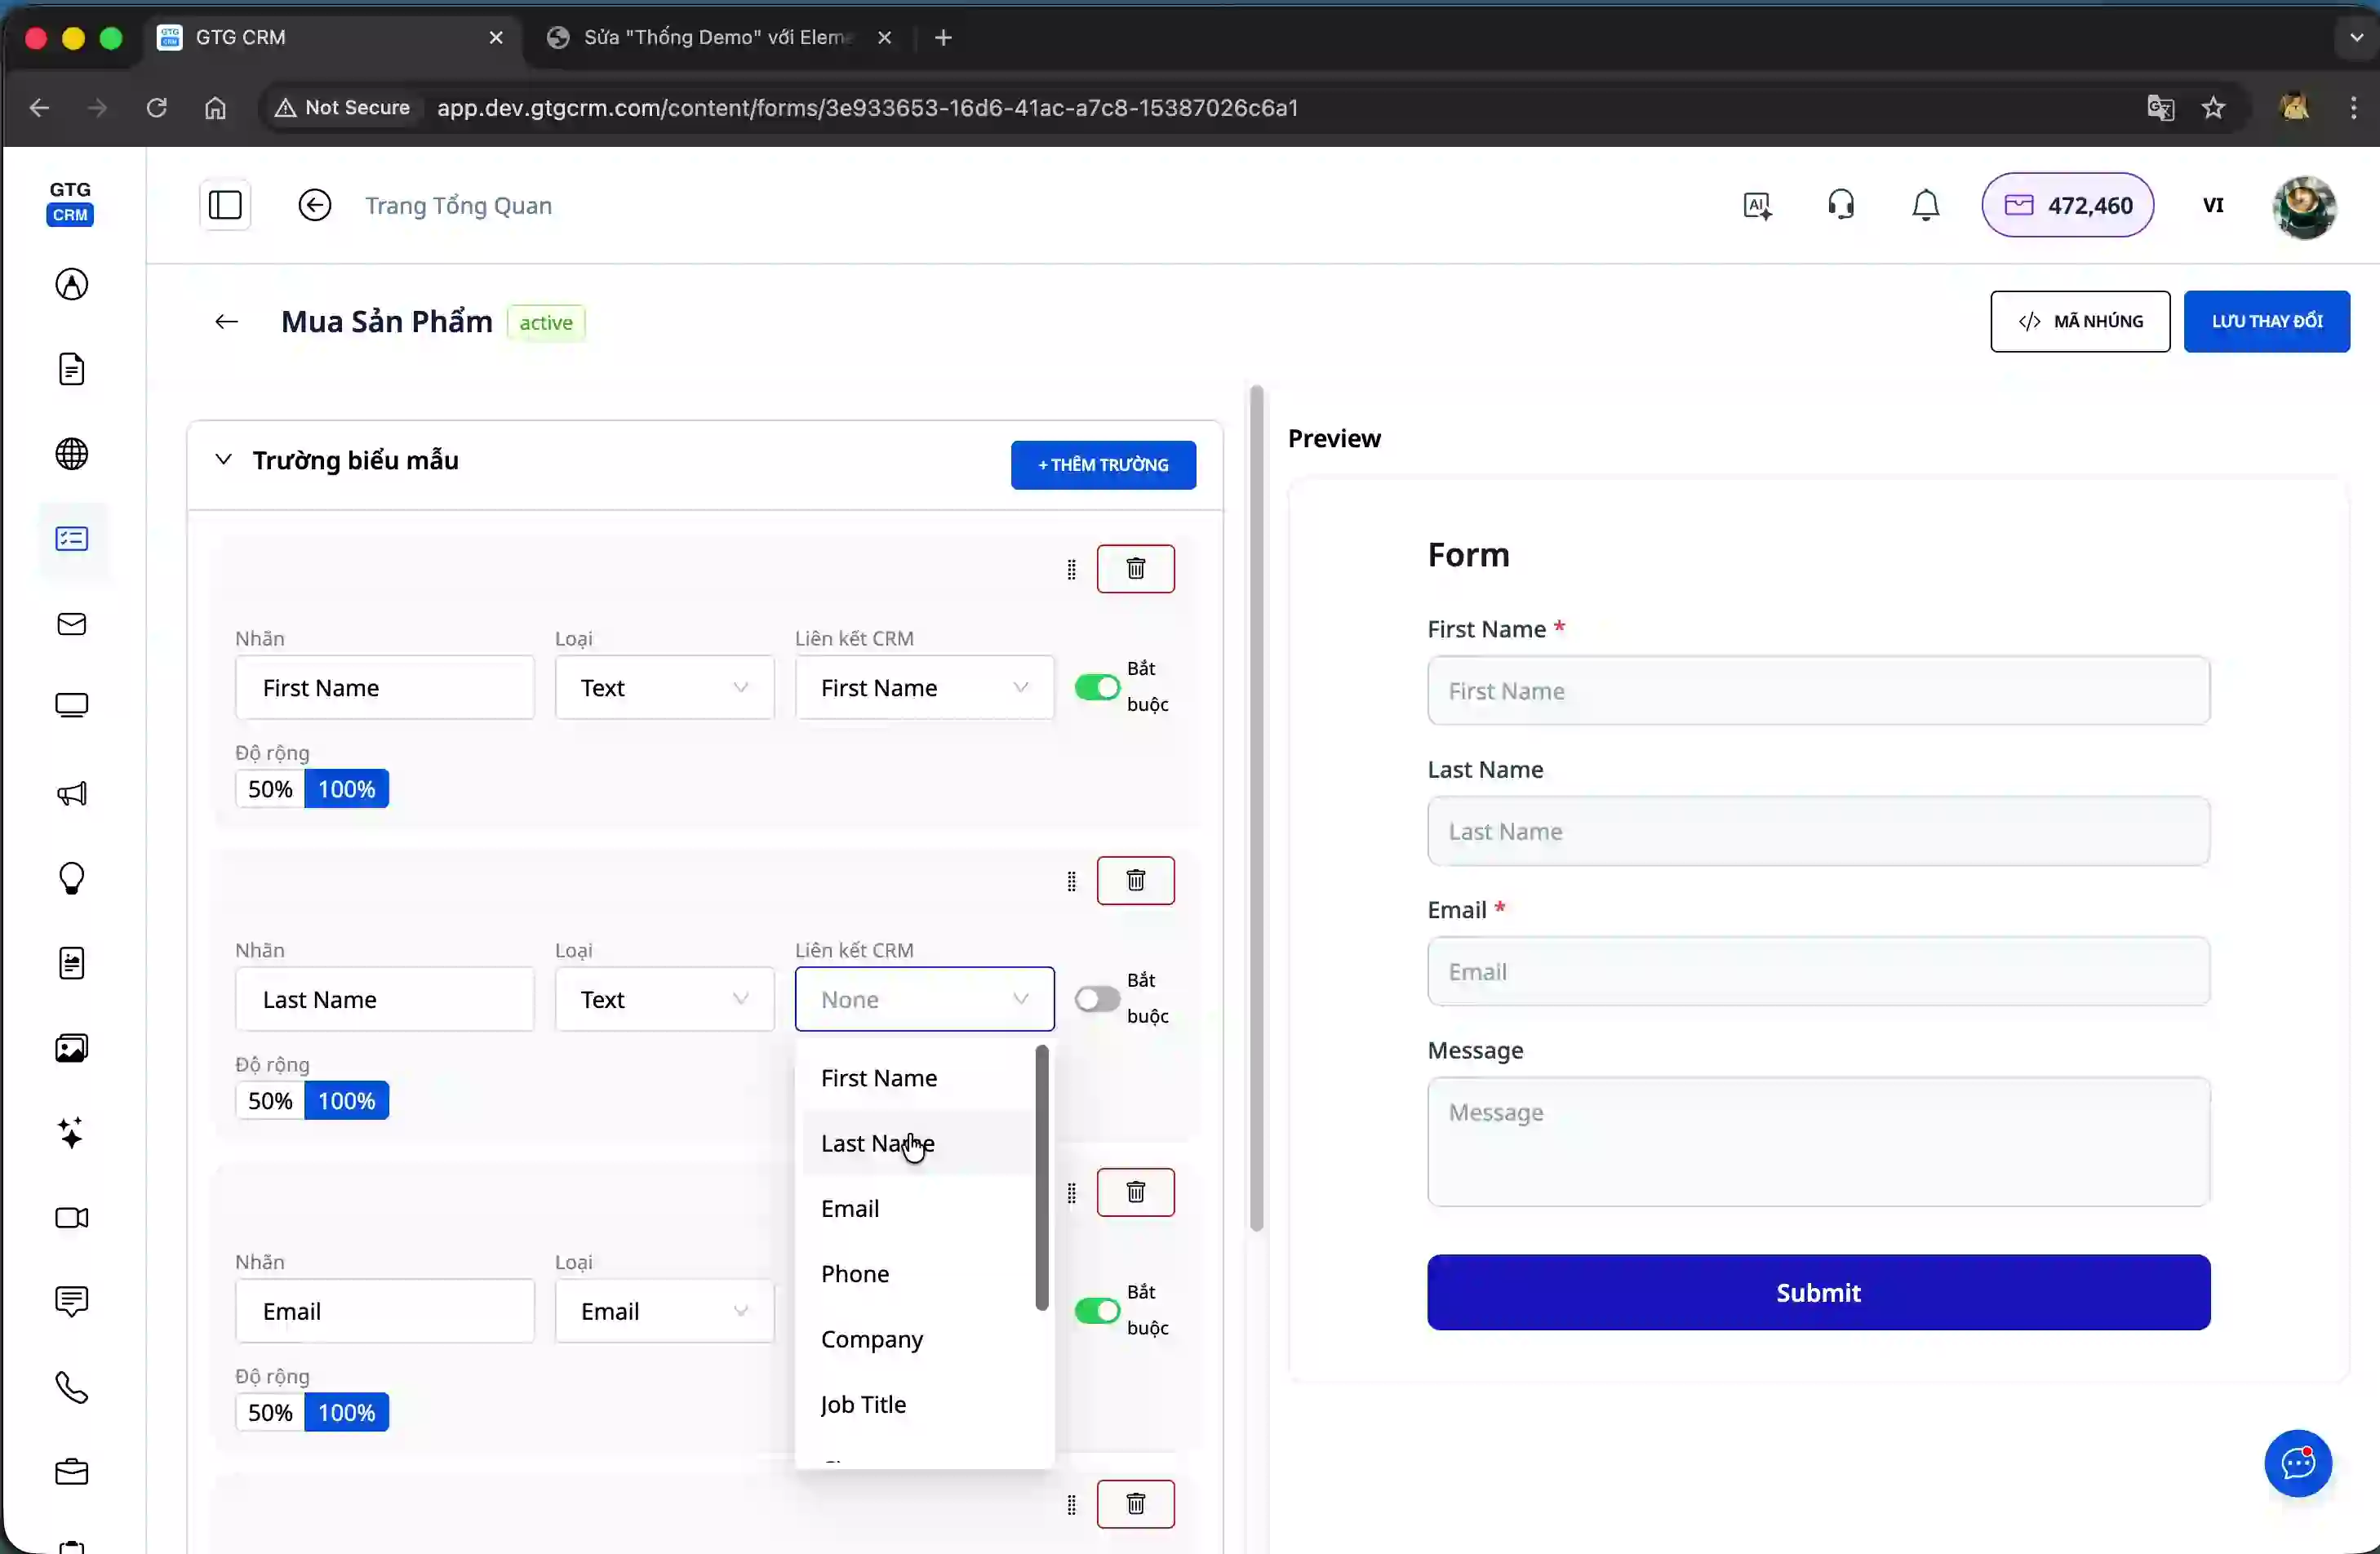Delete the First Name field with trash icon
This screenshot has height=1554, width=2380.
tap(1135, 569)
